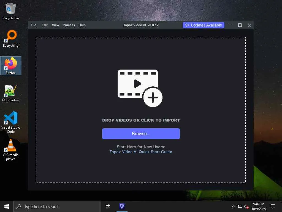Open the Edit menu
Image resolution: width=282 pixels, height=212 pixels.
point(45,25)
